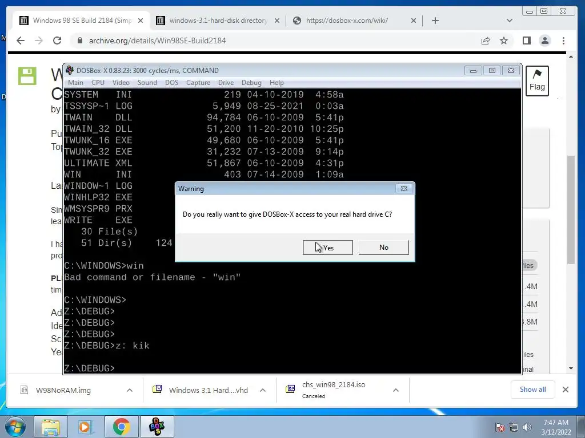Image resolution: width=585 pixels, height=438 pixels.
Task: Click the Flag button on archive.org
Action: pyautogui.click(x=537, y=81)
